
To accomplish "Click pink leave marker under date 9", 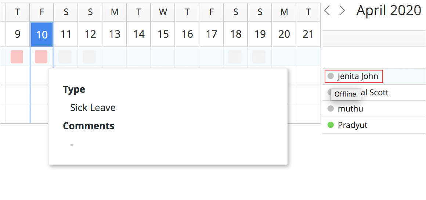I will click(x=17, y=57).
